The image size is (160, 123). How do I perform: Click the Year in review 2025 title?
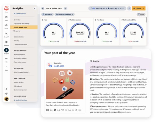point(54,9)
